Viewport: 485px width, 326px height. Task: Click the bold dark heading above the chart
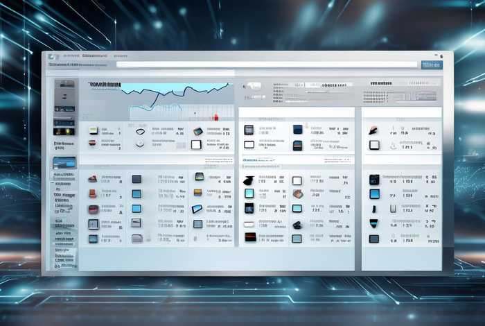(x=104, y=85)
